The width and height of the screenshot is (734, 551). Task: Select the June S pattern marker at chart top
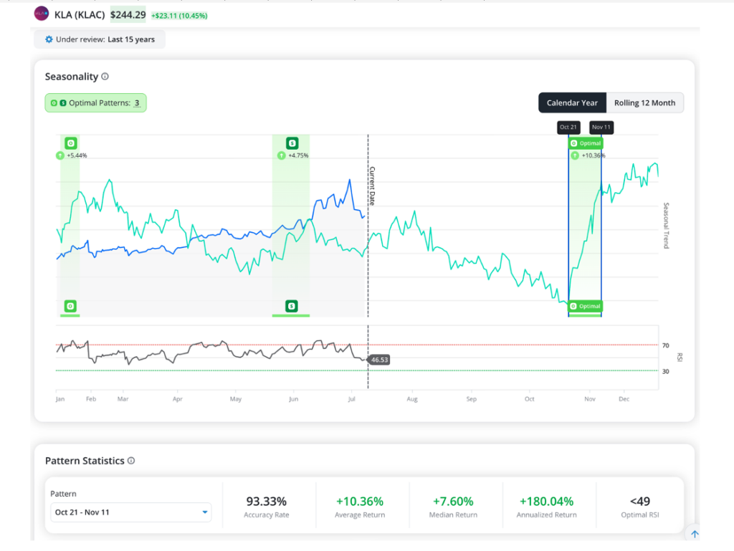click(292, 143)
